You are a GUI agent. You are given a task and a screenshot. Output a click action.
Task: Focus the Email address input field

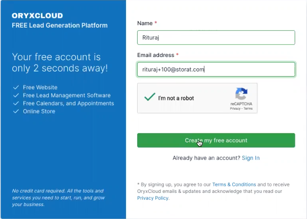pyautogui.click(x=216, y=70)
